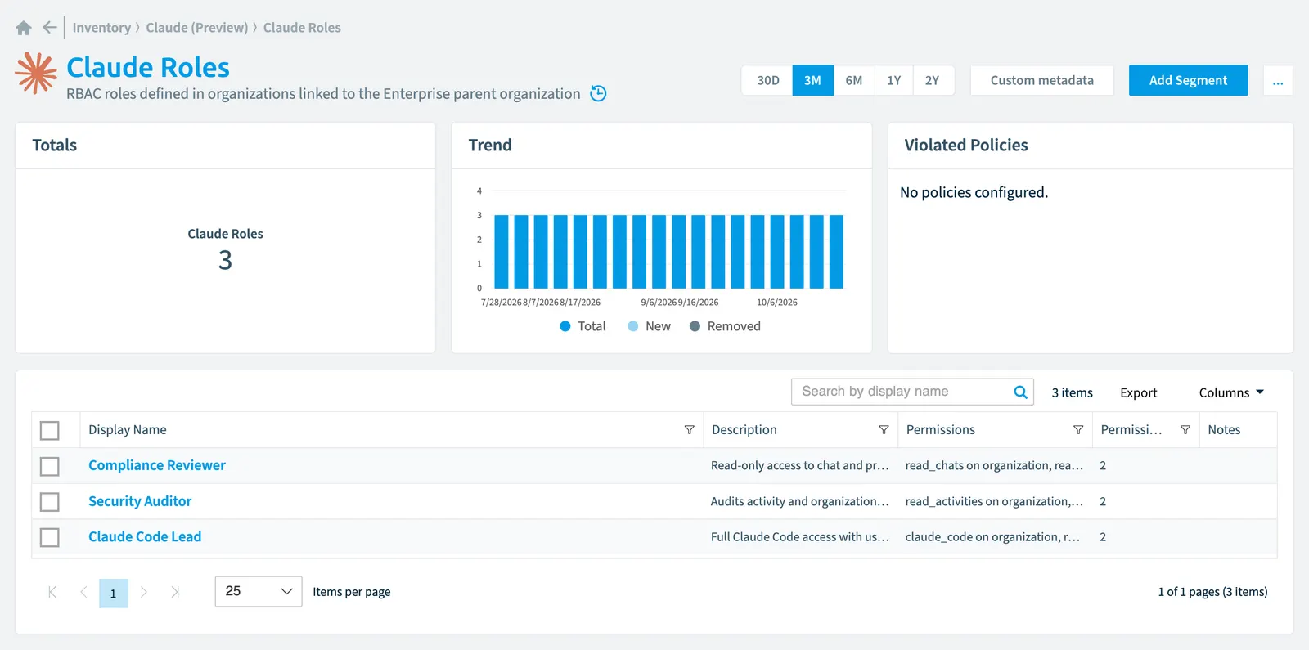Select all rows with header checkbox
The height and width of the screenshot is (650, 1309).
[x=50, y=430]
